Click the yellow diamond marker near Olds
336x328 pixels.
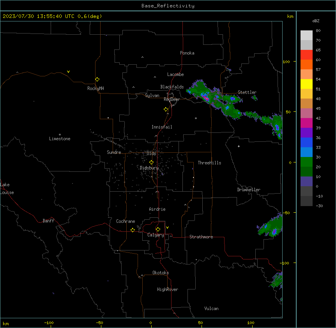[x=152, y=162]
